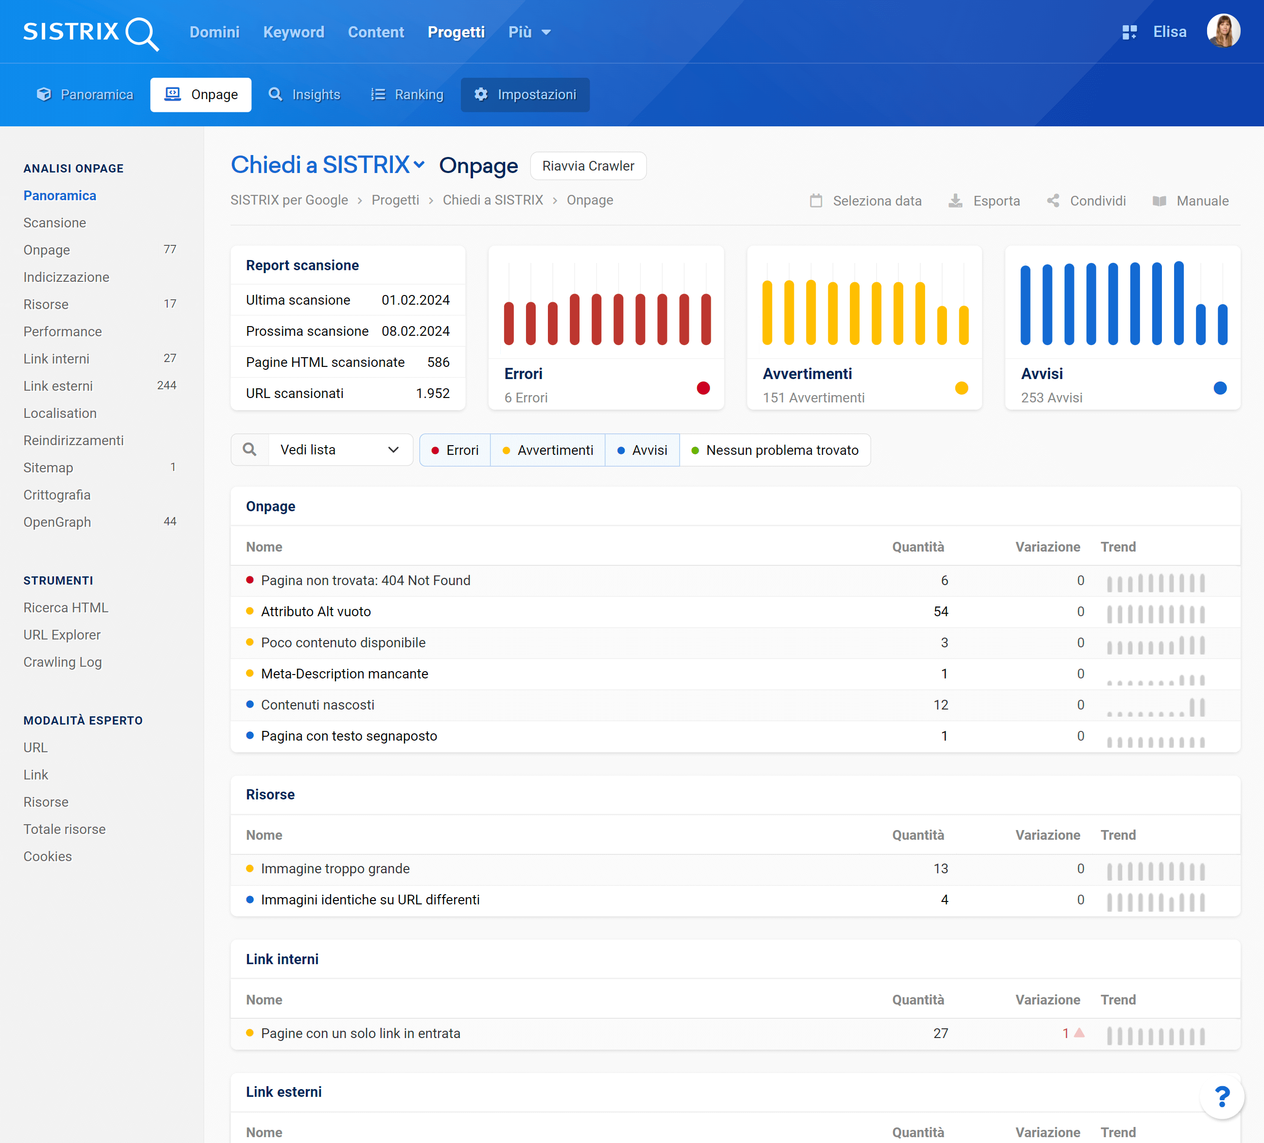Image resolution: width=1264 pixels, height=1143 pixels.
Task: Open Sitemap in the sidebar
Action: [x=48, y=468]
